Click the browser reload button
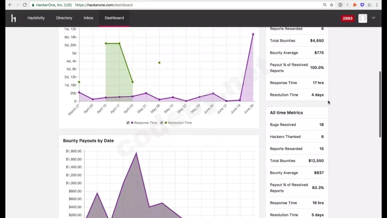387x218 pixels. pyautogui.click(x=25, y=5)
